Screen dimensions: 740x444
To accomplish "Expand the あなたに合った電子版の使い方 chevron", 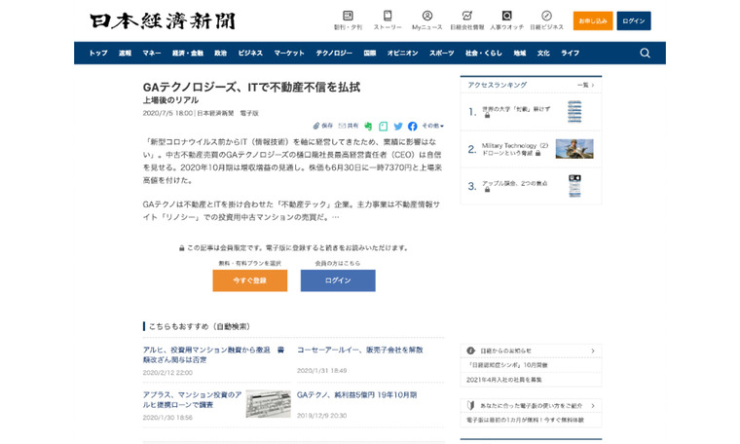I will pos(595,405).
